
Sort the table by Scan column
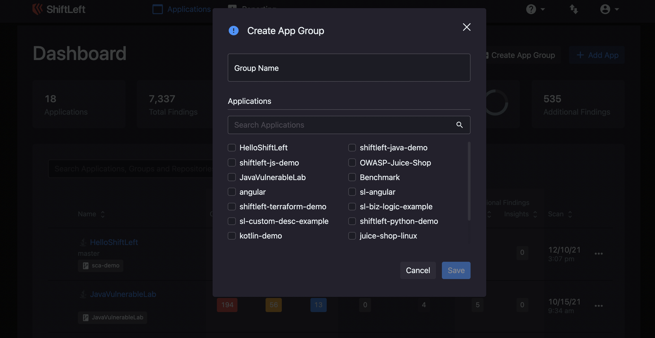tap(560, 214)
